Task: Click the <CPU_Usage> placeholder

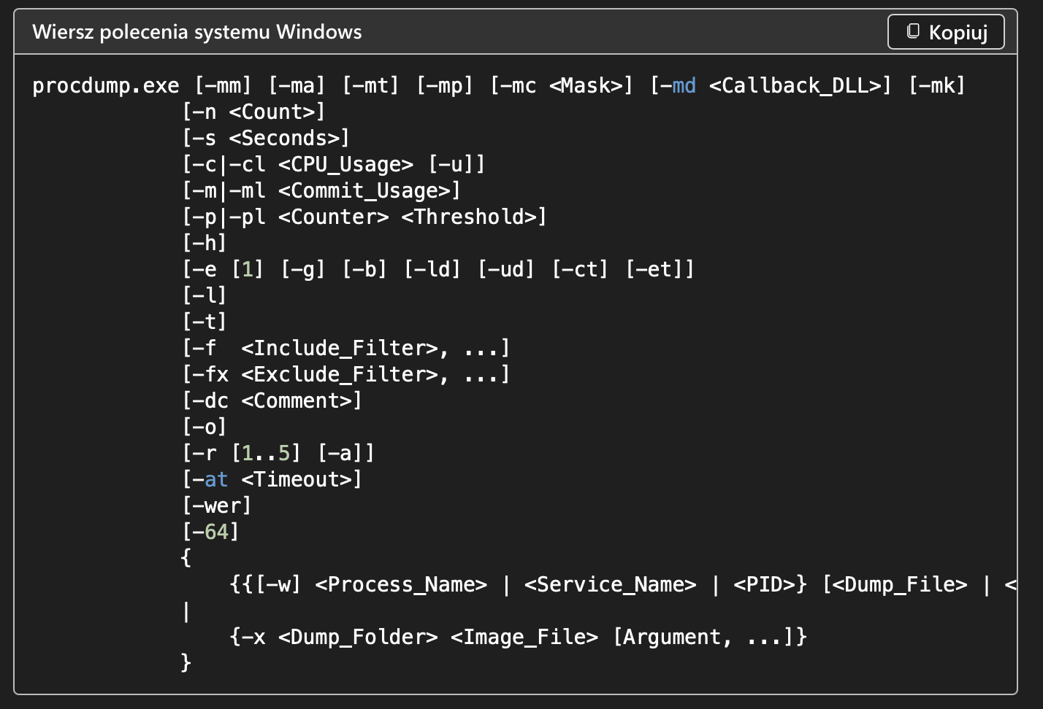Action: click(345, 165)
